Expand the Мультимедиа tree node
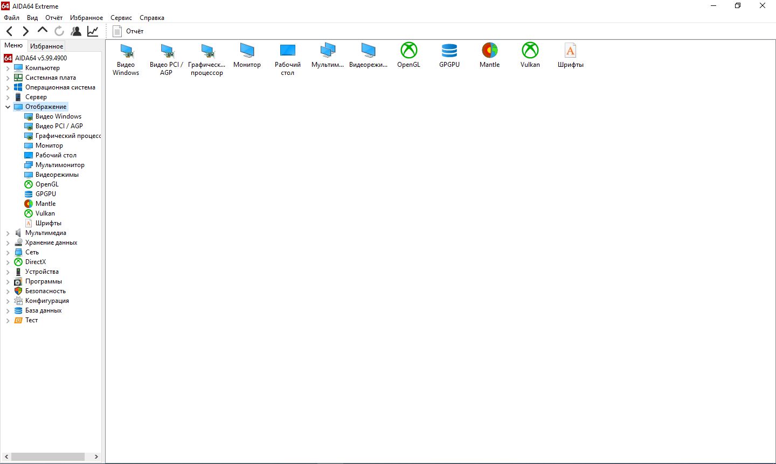Viewport: 776px width, 464px height. [8, 233]
